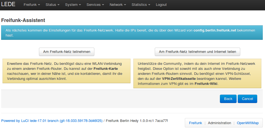This screenshot has width=265, height=130.
Task: Select Administration in footer switcher
Action: click(219, 123)
